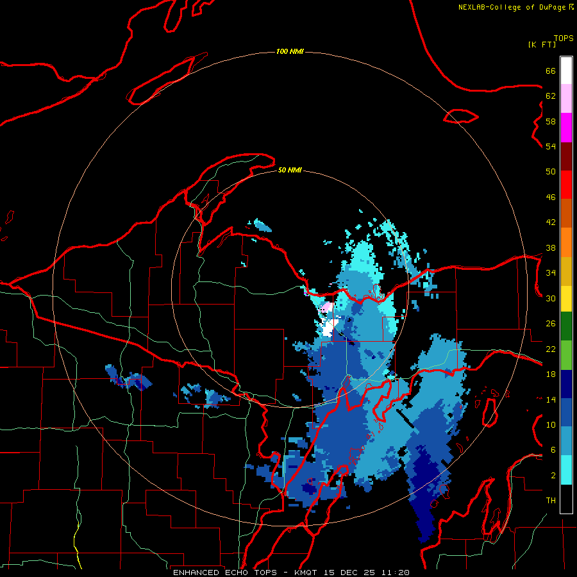
Task: Click the black TH legend segment
Action: [566, 499]
